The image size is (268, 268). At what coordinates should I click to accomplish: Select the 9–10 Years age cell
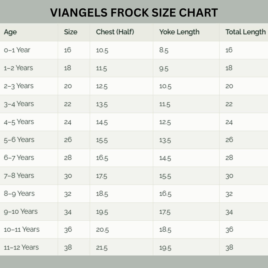(x=21, y=211)
